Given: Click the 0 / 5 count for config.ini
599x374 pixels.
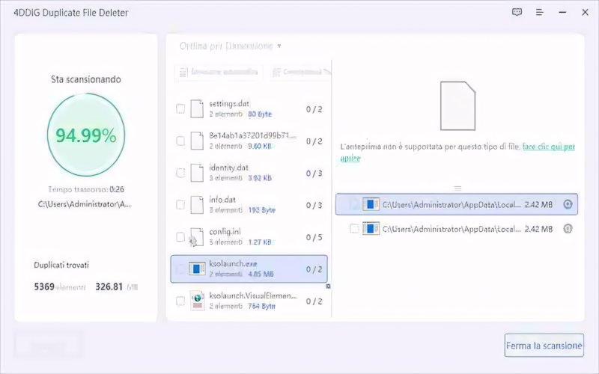Looking at the screenshot, I should [314, 237].
